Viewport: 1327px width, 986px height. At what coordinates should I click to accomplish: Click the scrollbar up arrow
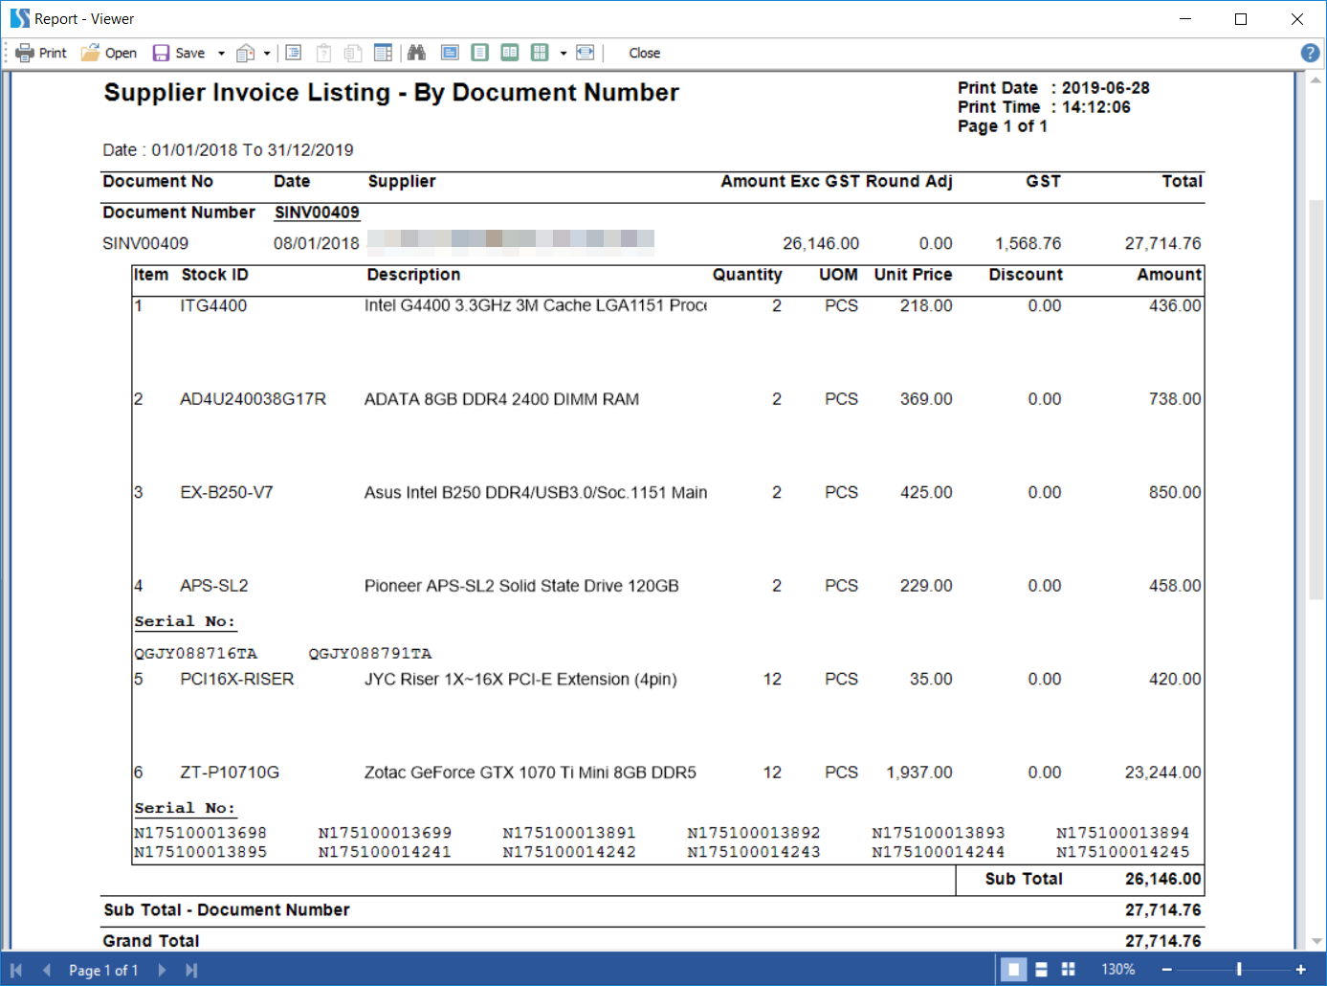click(1316, 81)
